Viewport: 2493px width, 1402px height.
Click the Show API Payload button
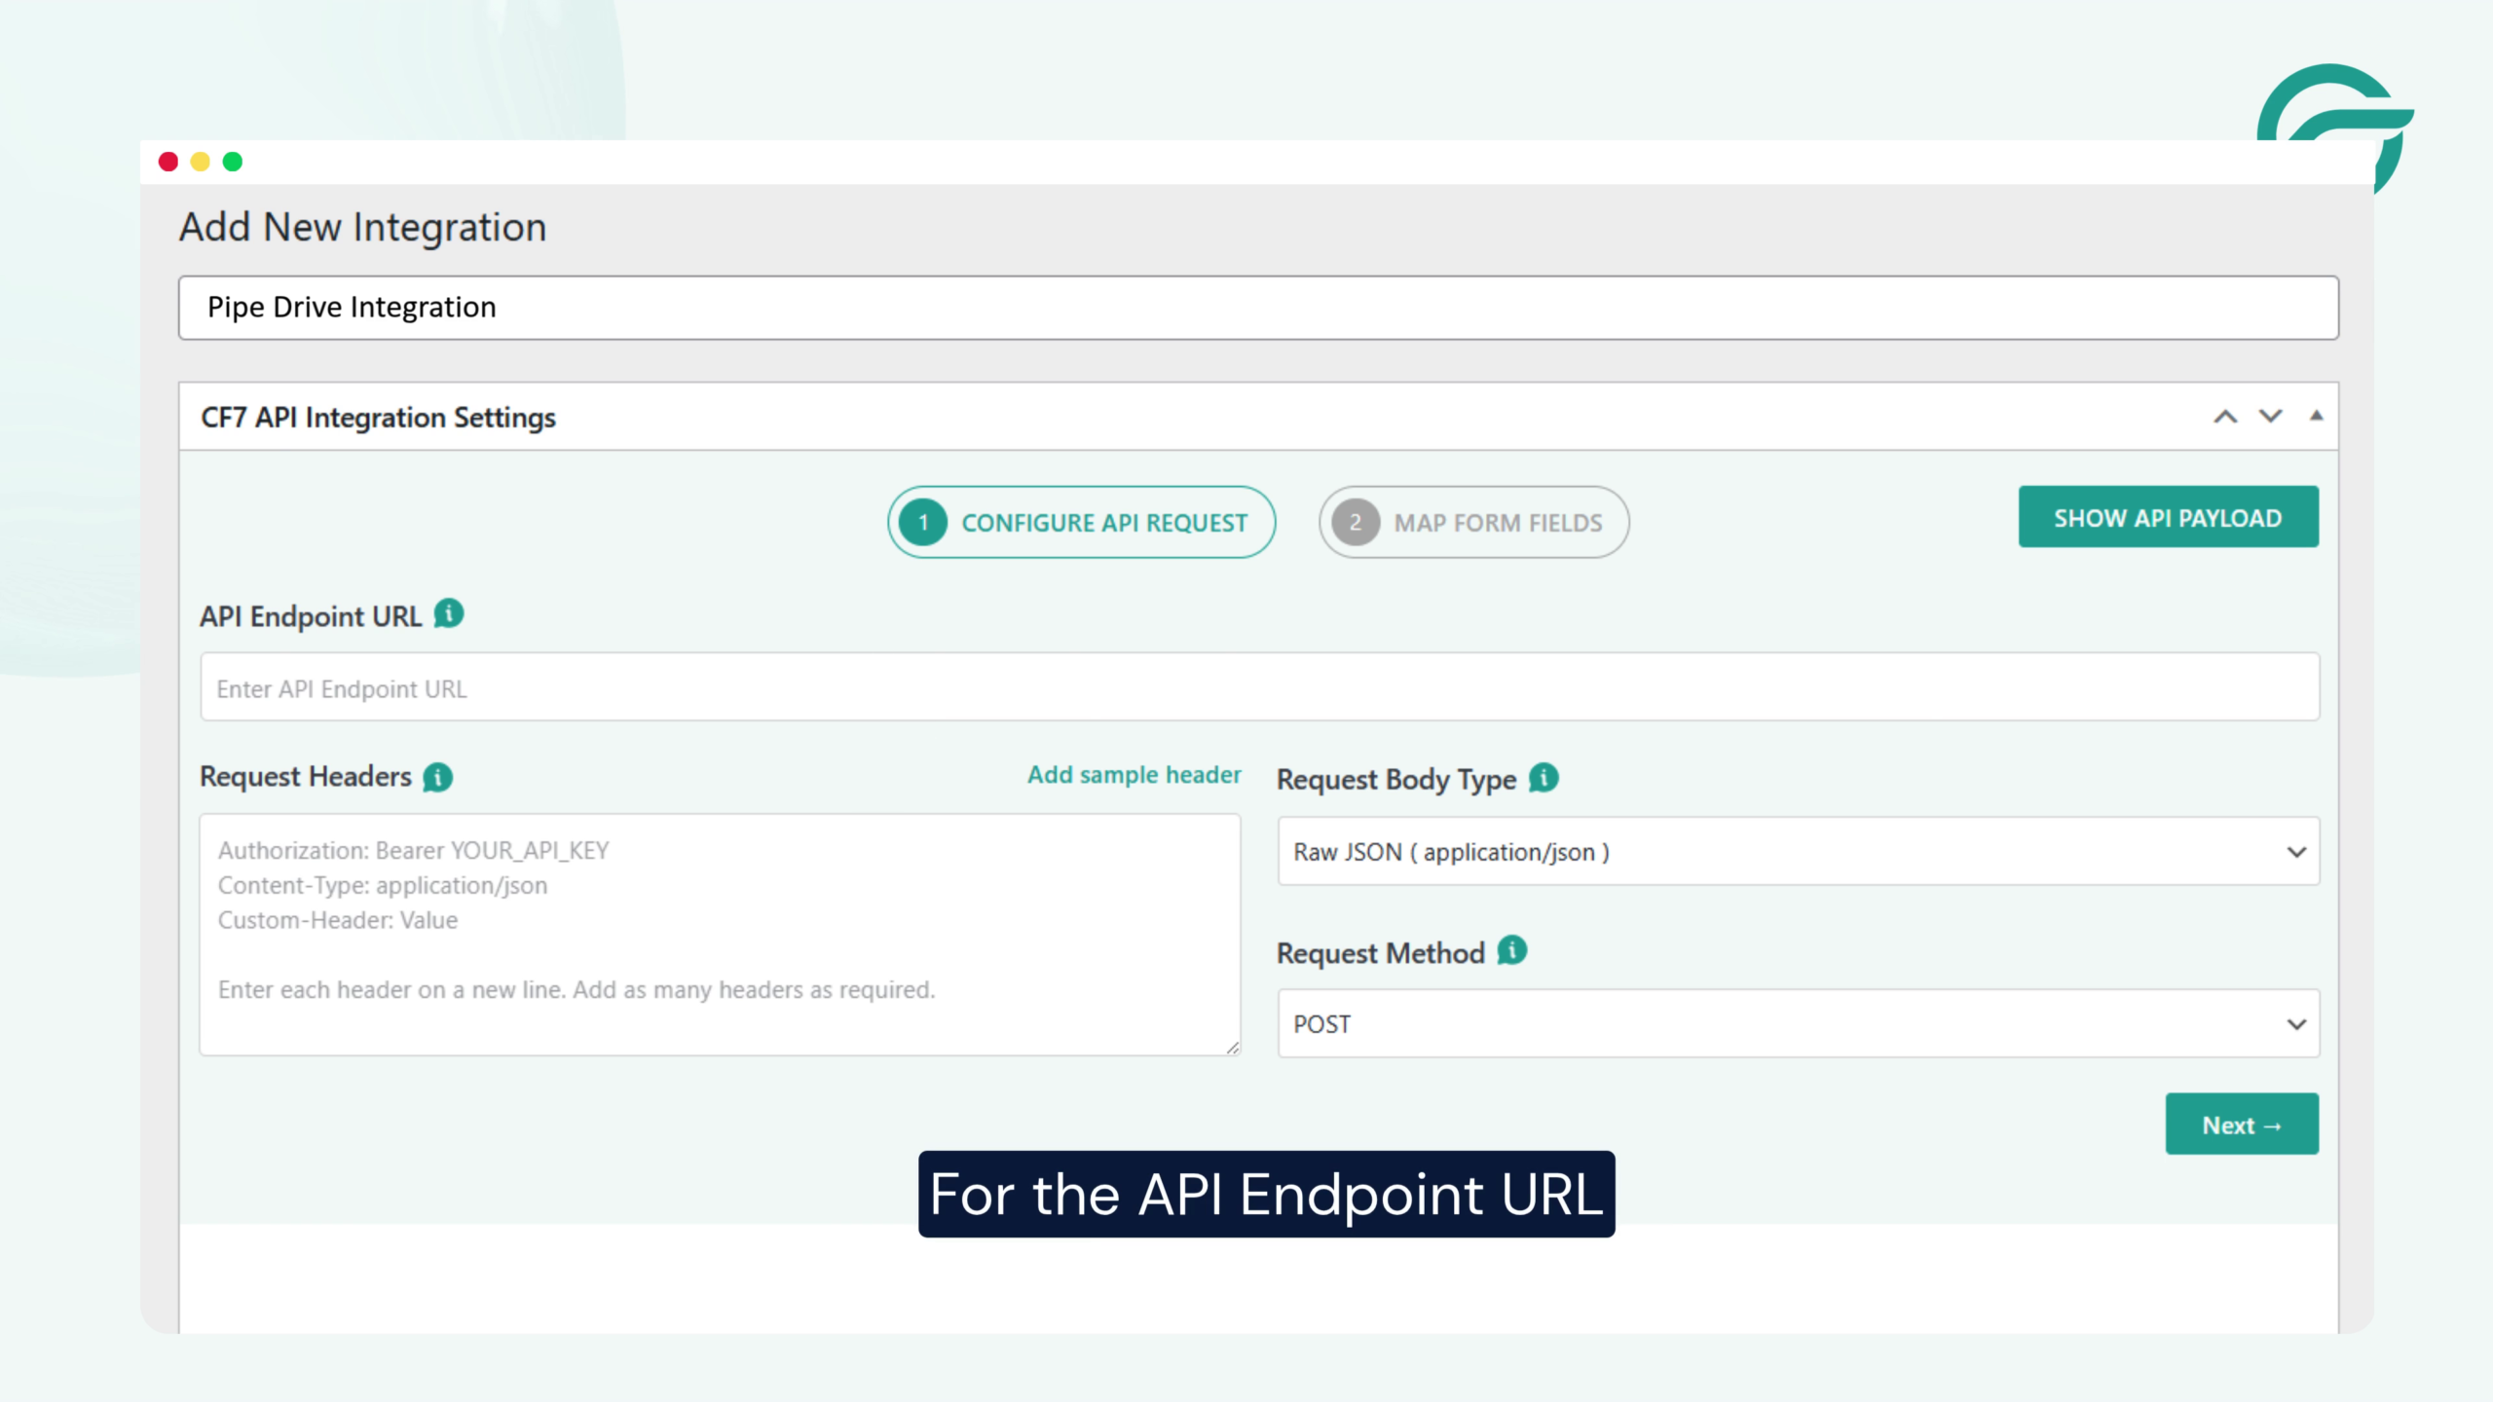click(x=2169, y=517)
